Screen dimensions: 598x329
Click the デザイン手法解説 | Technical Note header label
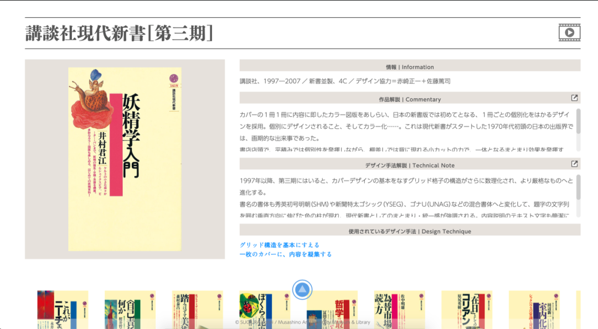[x=410, y=165]
